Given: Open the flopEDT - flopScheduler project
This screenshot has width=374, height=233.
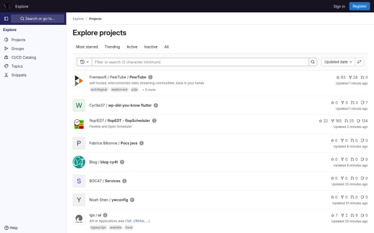Looking at the screenshot, I should [x=120, y=121].
